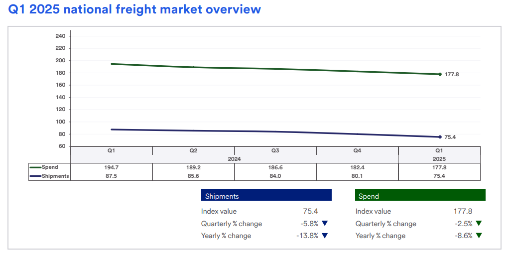509x255 pixels.
Task: Click the 240 label on the y-axis
Action: click(x=60, y=36)
